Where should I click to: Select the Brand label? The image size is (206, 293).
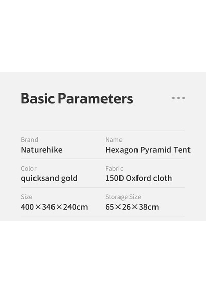(29, 140)
